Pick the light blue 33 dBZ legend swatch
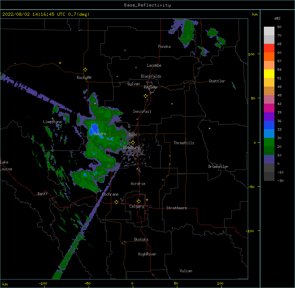 [269, 133]
